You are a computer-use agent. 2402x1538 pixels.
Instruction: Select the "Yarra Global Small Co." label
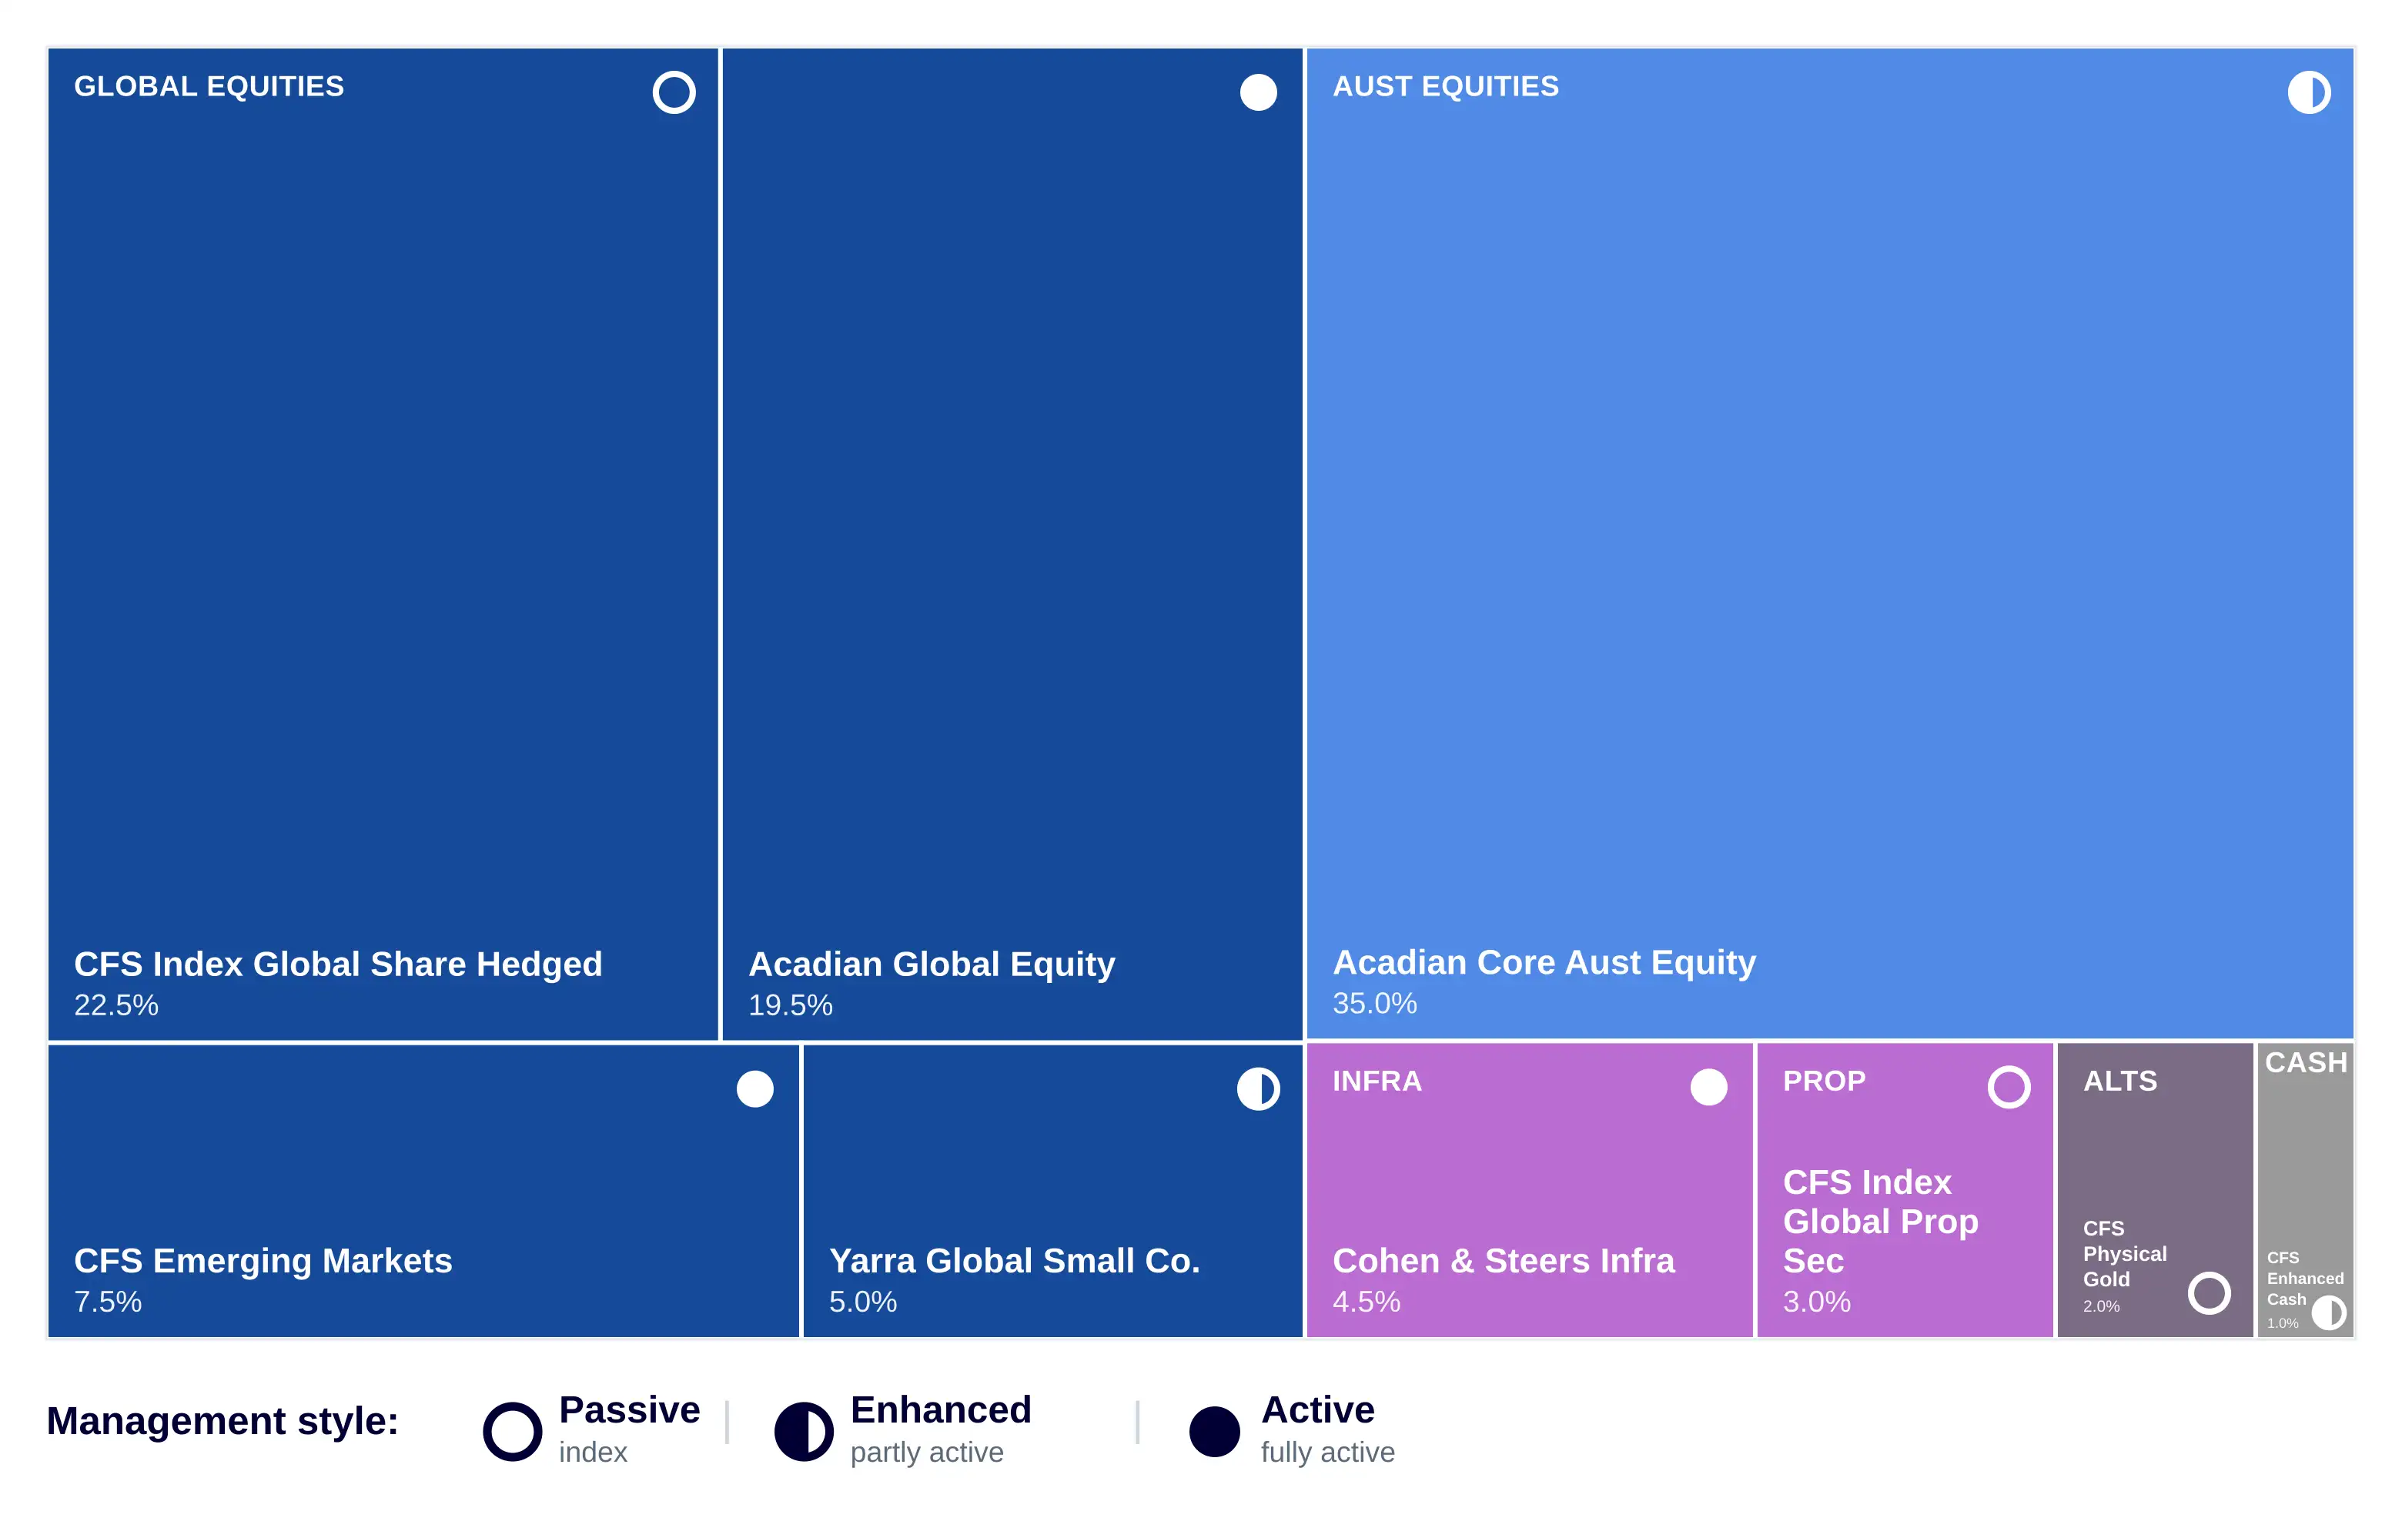(1015, 1260)
